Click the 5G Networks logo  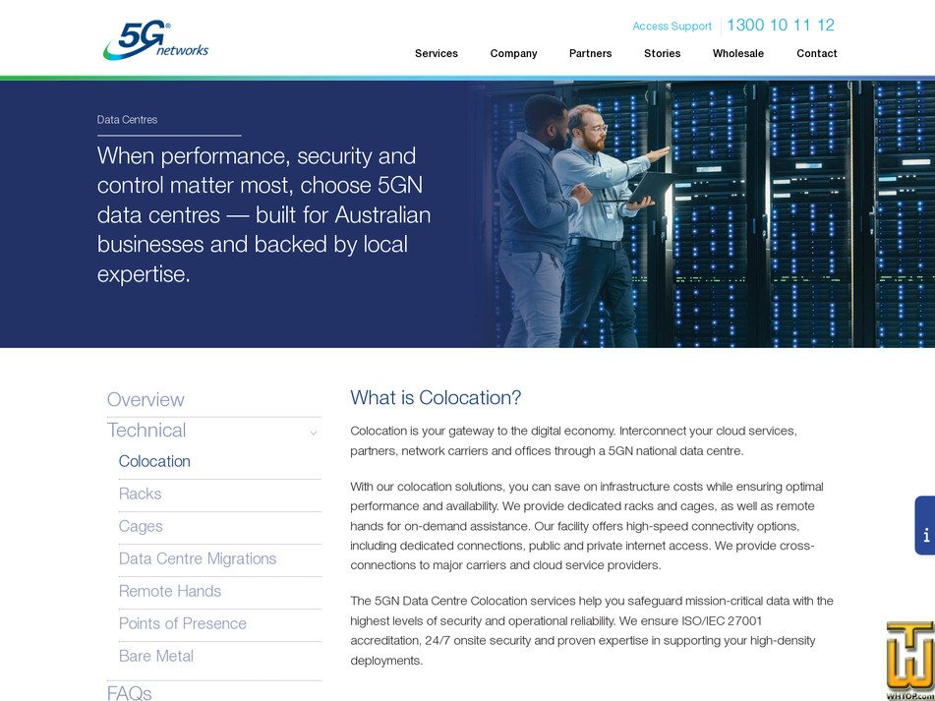[155, 40]
